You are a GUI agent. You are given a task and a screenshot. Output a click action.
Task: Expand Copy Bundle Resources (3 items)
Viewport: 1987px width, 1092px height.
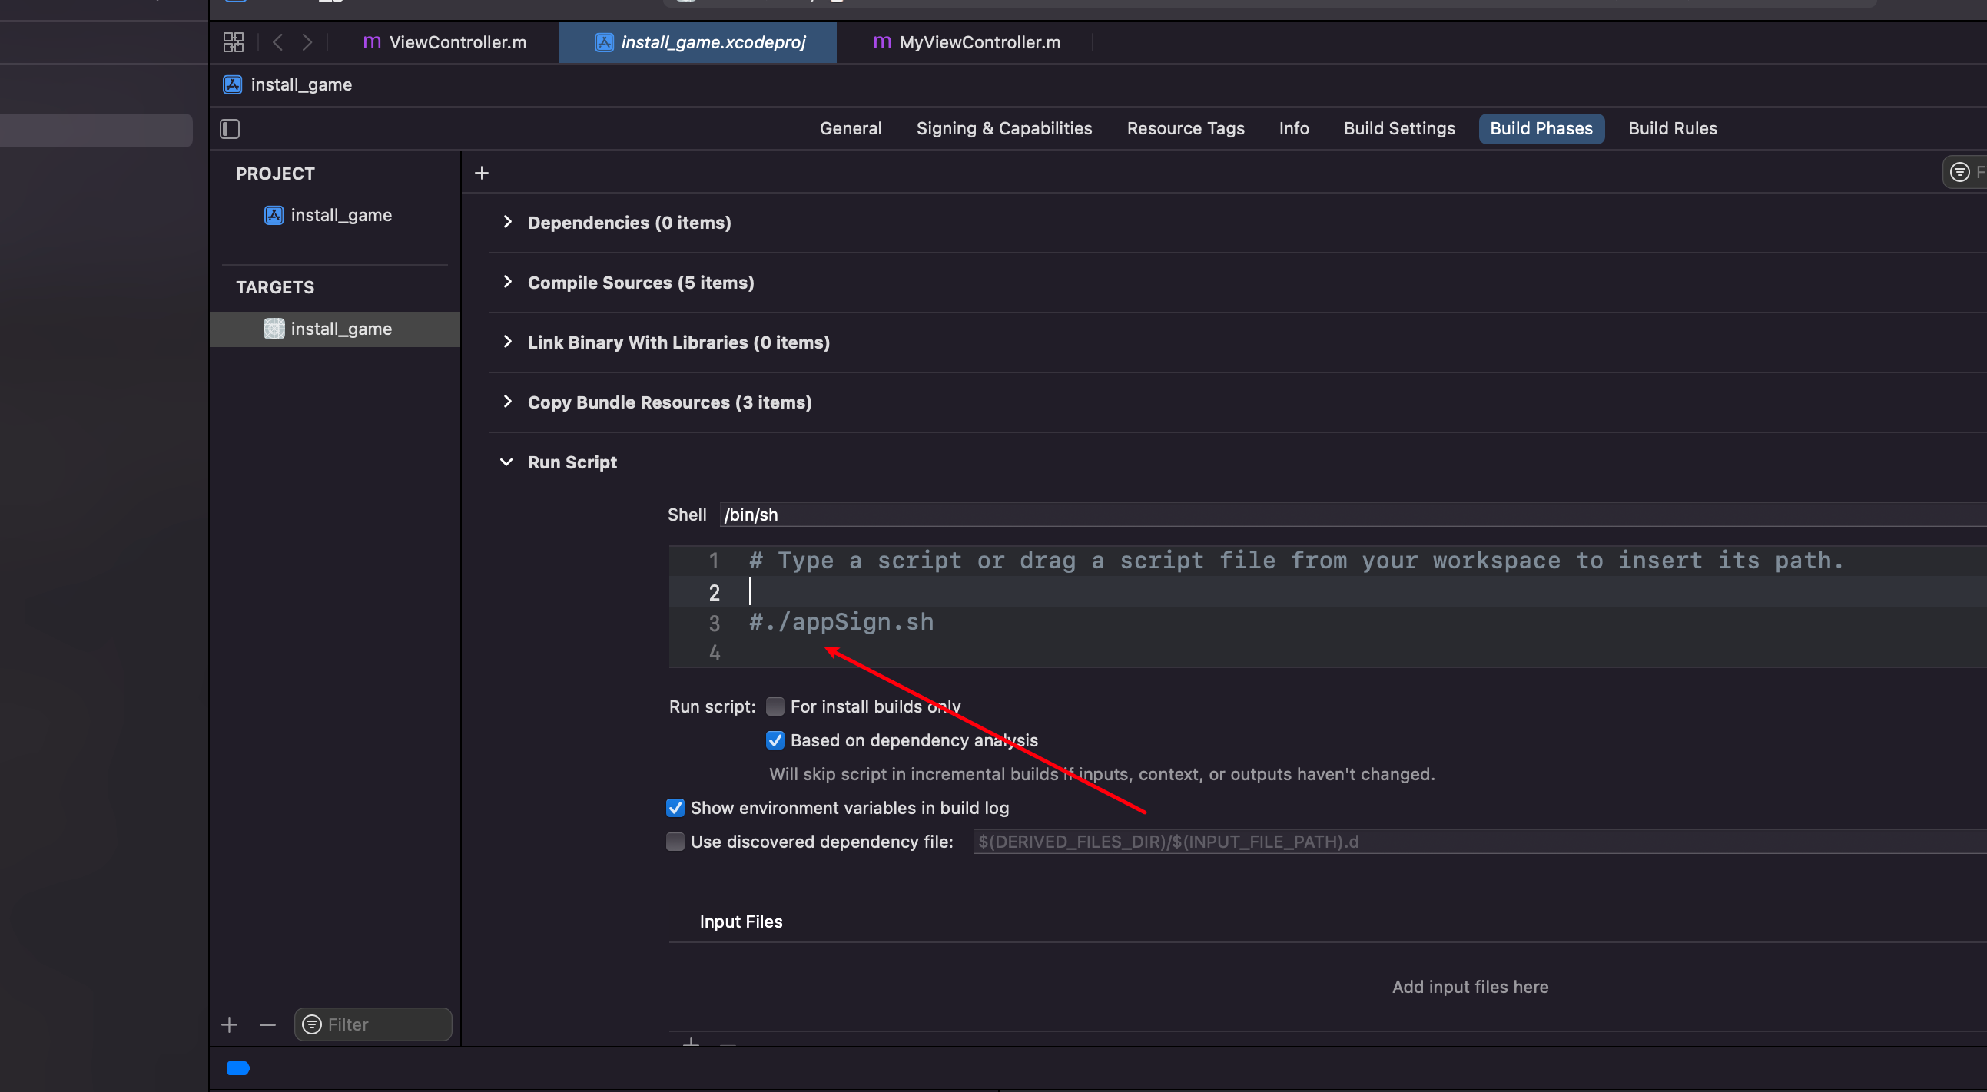(x=507, y=402)
